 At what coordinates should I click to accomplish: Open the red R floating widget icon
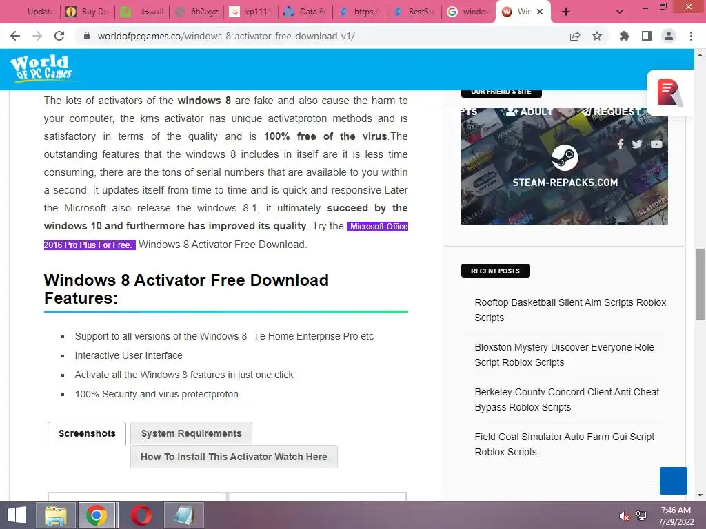pos(669,93)
